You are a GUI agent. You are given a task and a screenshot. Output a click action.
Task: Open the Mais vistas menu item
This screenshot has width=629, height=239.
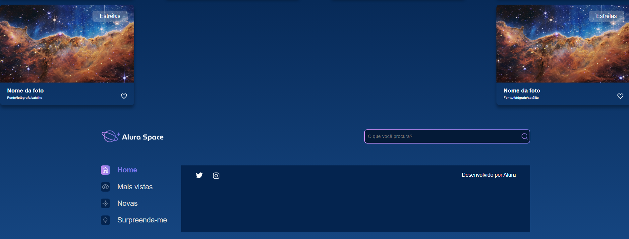(135, 187)
